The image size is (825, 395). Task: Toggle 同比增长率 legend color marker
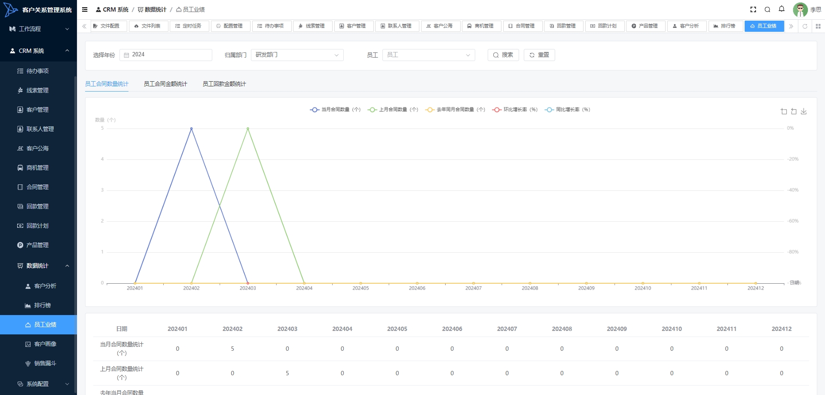[549, 110]
